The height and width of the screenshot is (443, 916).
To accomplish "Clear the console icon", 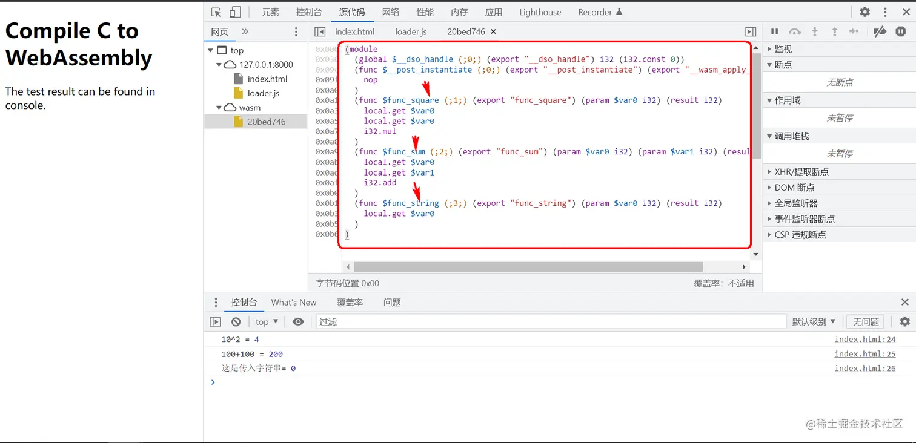I will (236, 322).
